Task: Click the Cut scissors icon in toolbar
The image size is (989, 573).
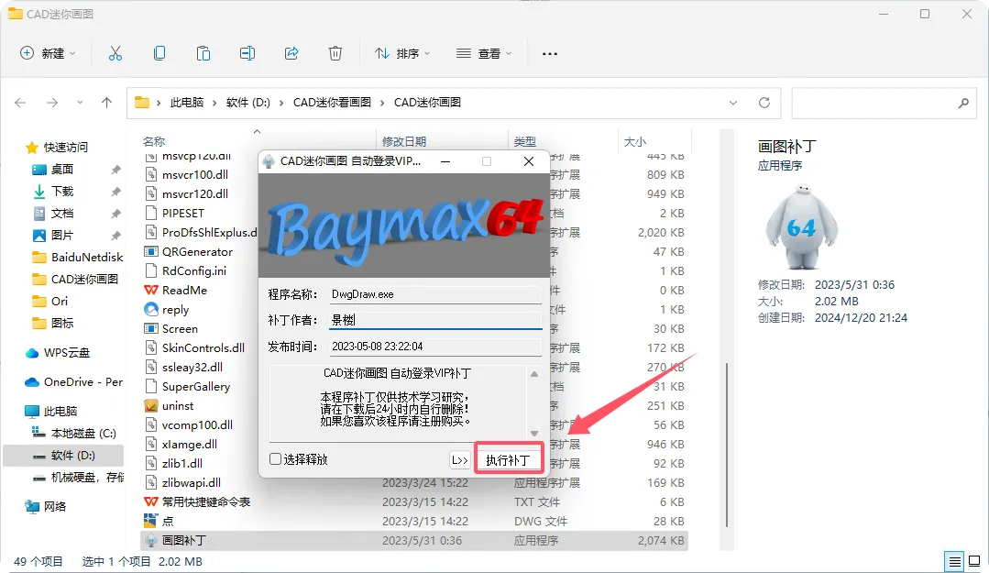Action: (115, 54)
